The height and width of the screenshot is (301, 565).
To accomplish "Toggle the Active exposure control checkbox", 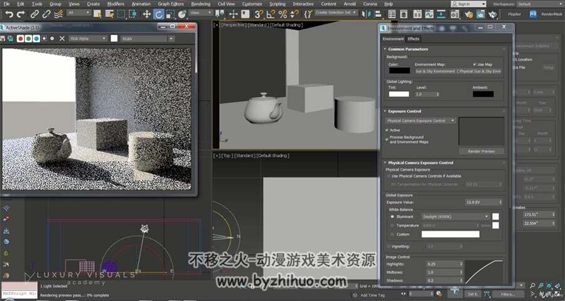I will pyautogui.click(x=387, y=130).
